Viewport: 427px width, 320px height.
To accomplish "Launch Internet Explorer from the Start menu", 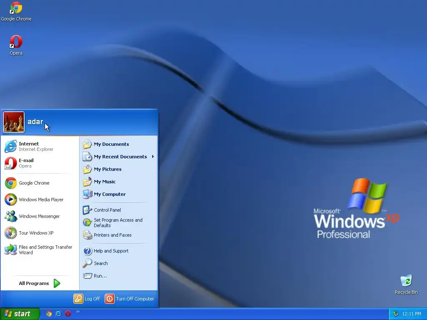I will point(11,146).
